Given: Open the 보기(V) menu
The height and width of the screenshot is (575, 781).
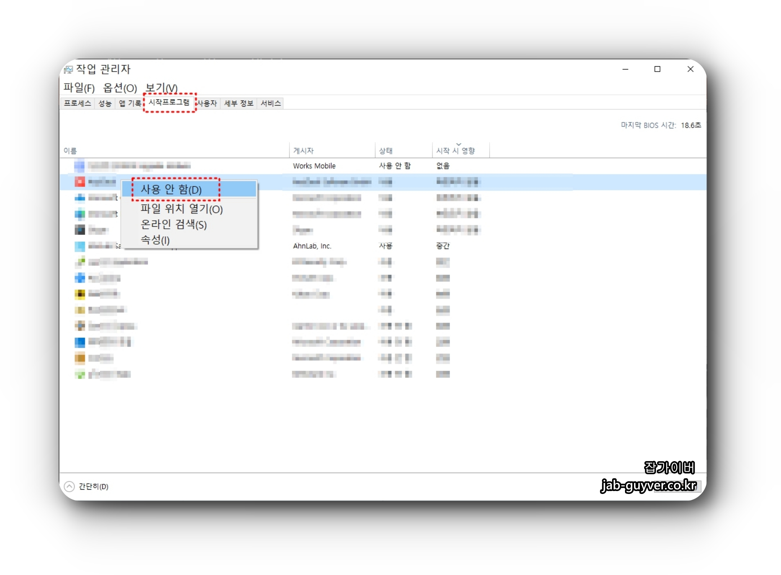Looking at the screenshot, I should pyautogui.click(x=161, y=88).
